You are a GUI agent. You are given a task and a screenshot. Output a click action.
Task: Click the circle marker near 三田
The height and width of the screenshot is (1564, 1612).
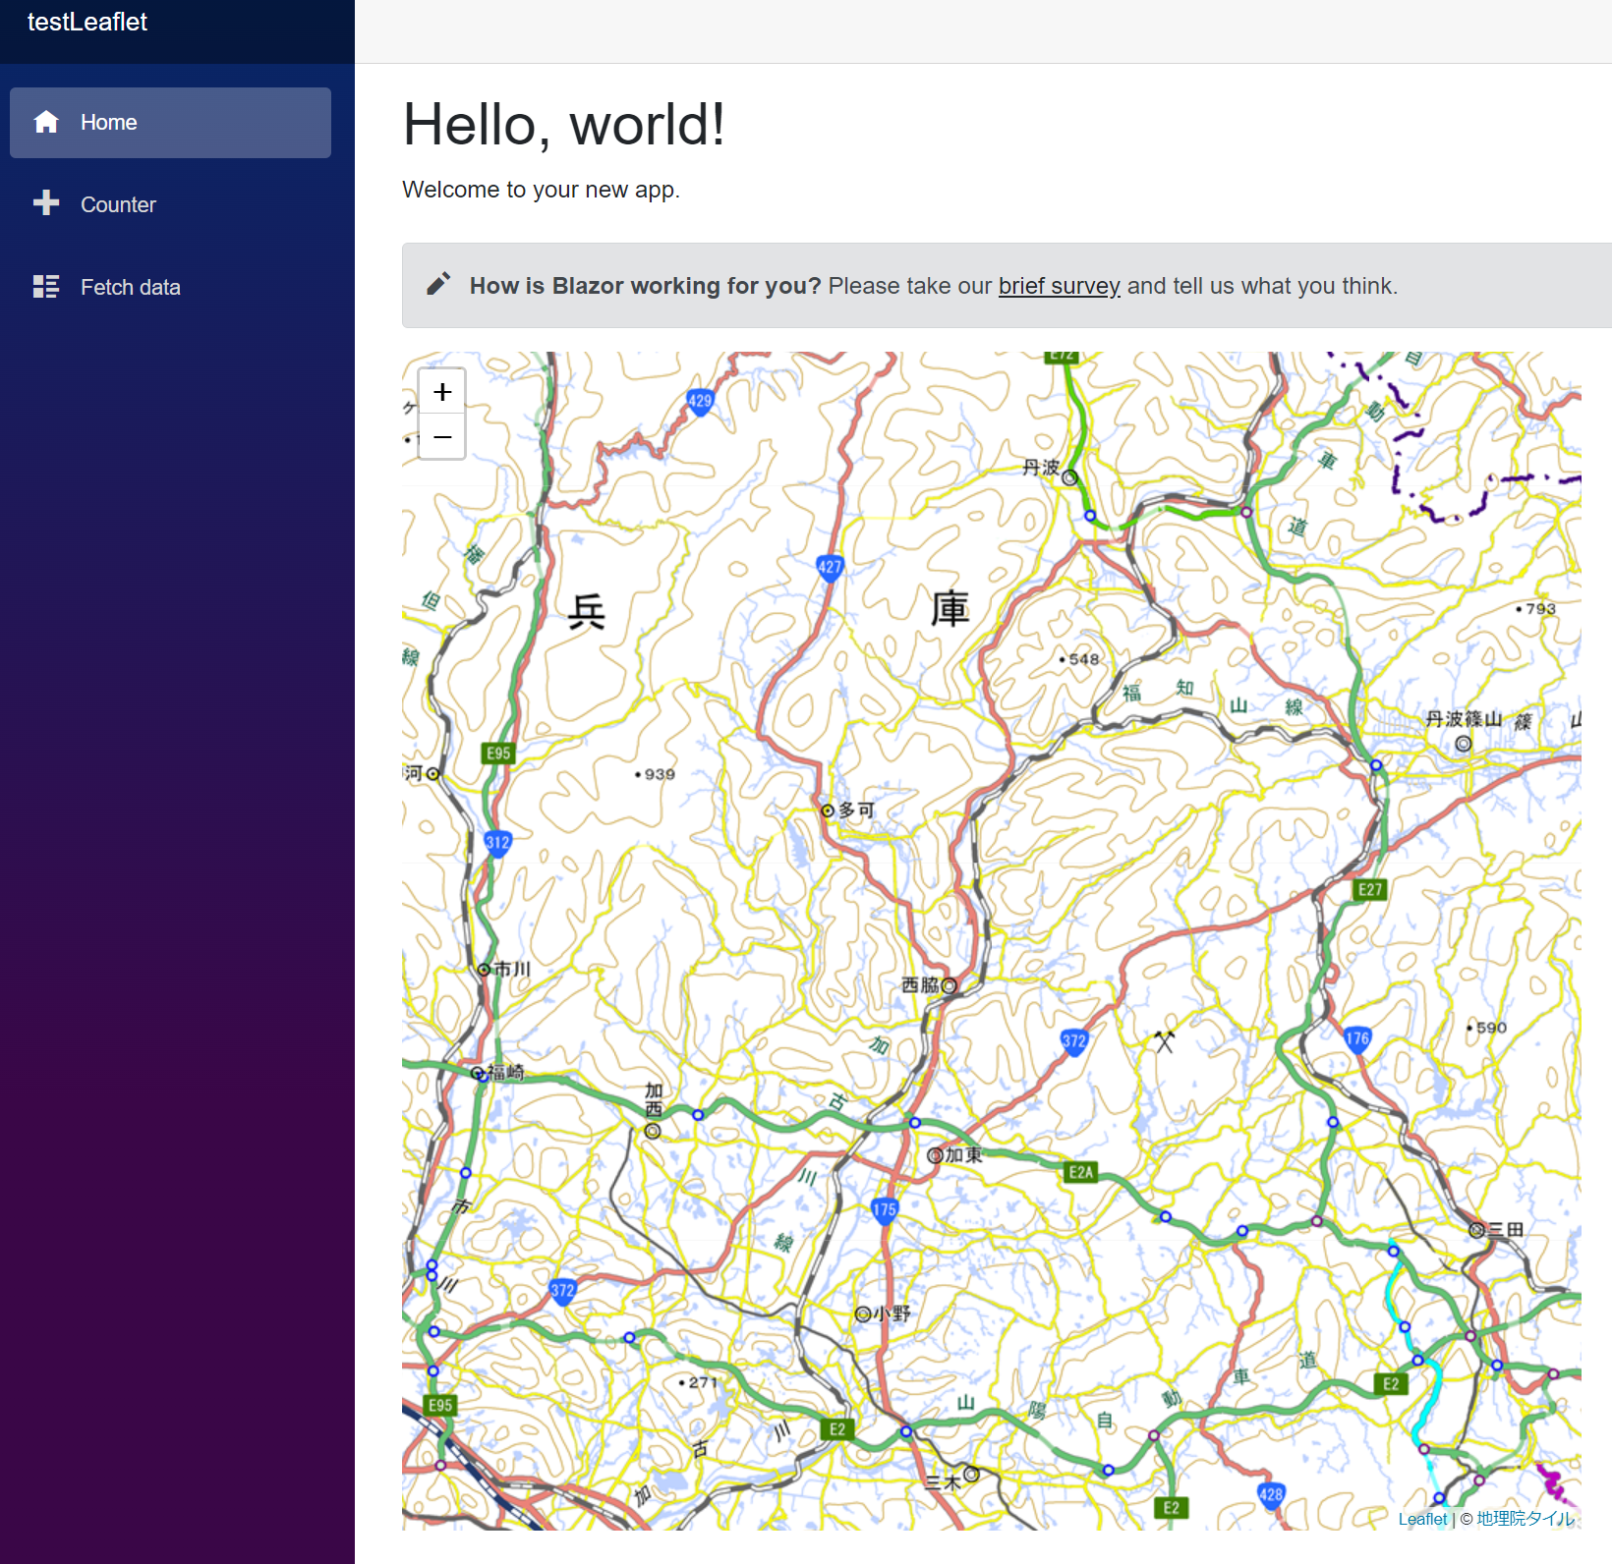[1477, 1230]
